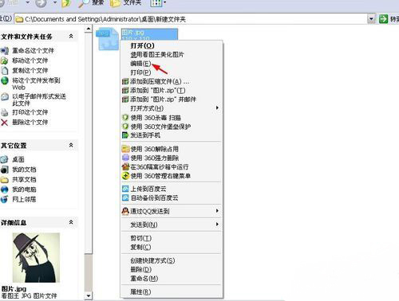Go to 网上邻居 in 其它位置

(x=24, y=199)
